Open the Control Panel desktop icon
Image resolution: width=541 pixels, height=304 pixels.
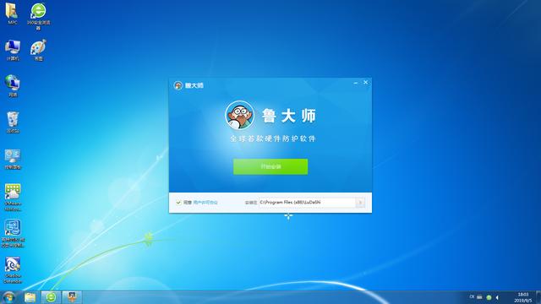point(13,159)
